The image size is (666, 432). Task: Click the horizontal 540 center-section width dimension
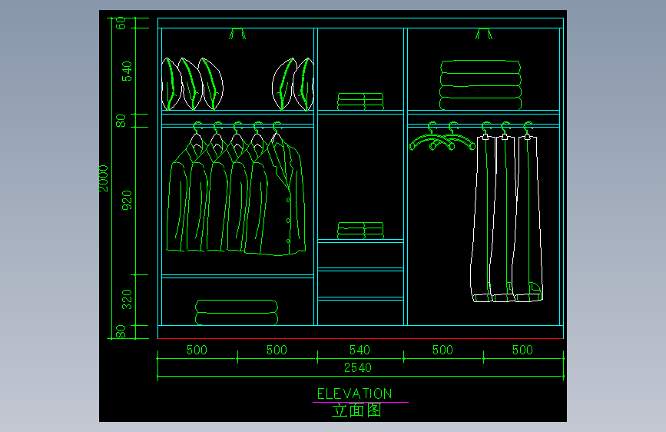click(360, 350)
